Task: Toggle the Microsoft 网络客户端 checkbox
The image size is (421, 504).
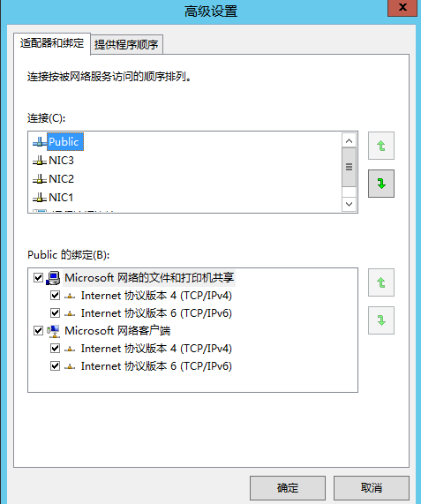Action: click(x=38, y=330)
